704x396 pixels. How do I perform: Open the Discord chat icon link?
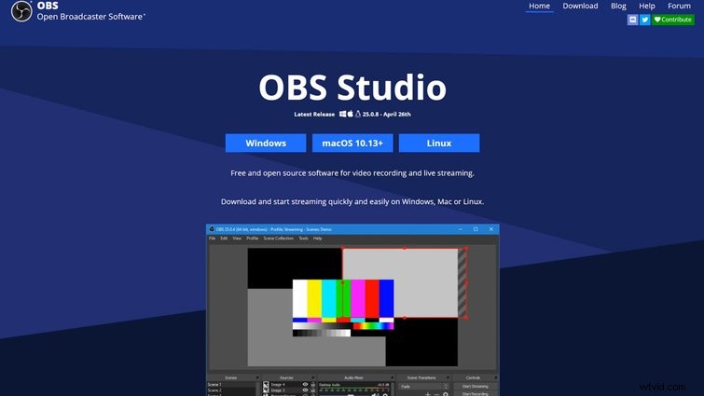coord(632,20)
